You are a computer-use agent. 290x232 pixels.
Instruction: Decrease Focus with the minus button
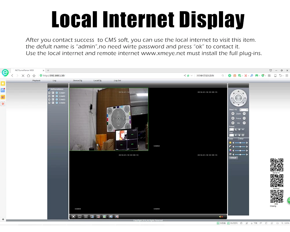244,118
